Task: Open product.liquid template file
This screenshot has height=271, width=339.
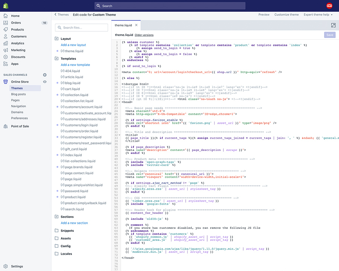Action: click(76, 197)
